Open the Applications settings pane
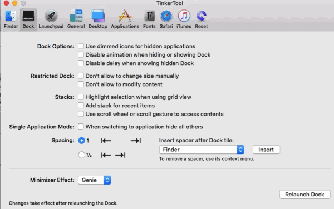This screenshot has width=334, height=209. coord(125,19)
